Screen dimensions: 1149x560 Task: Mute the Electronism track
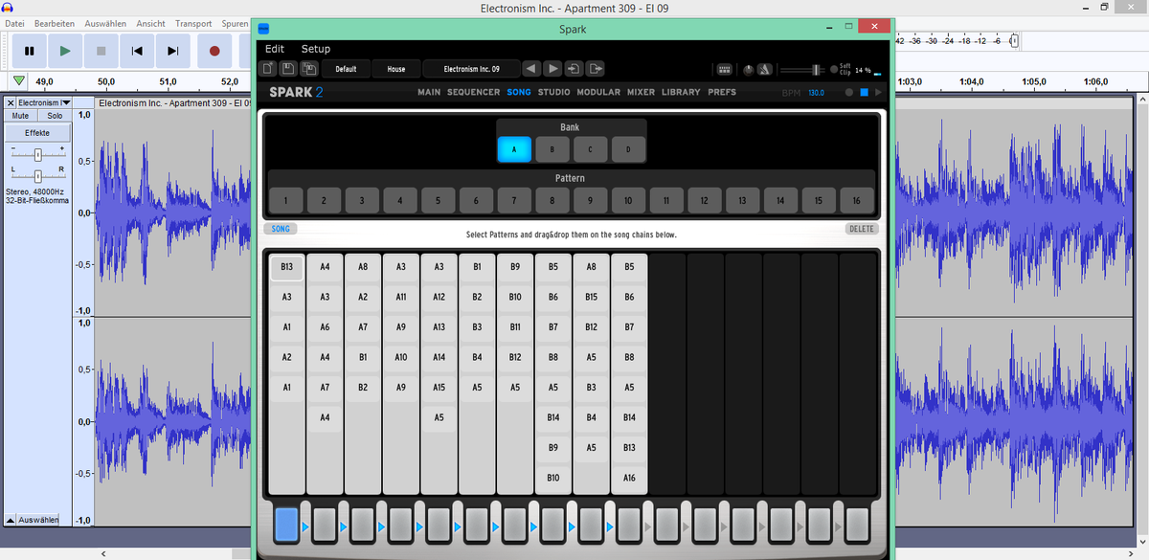[20, 116]
